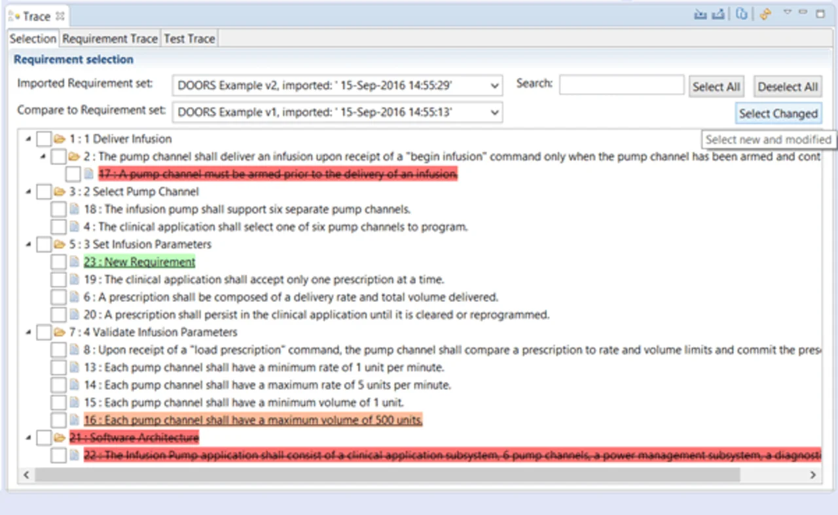838x515 pixels.
Task: Click the Select All button
Action: (716, 86)
